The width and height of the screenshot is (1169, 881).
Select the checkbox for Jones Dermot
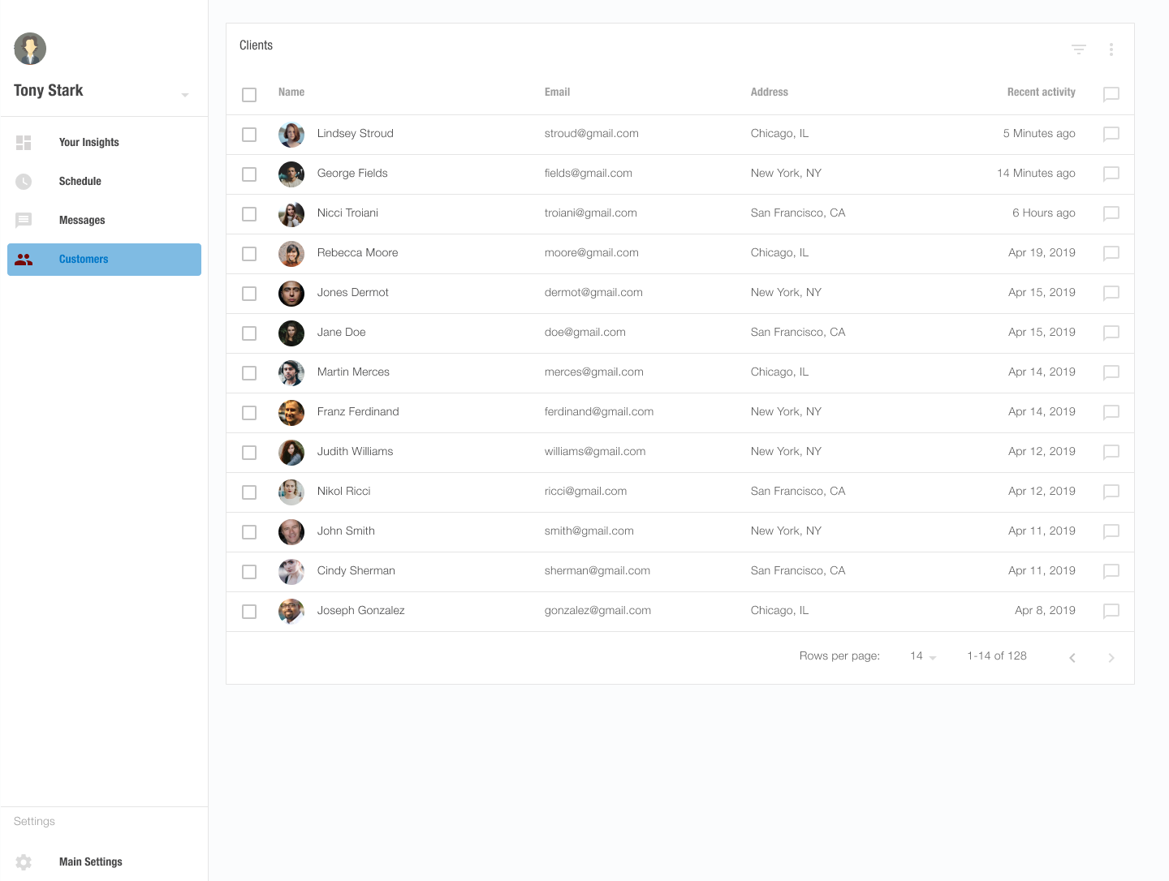click(249, 294)
